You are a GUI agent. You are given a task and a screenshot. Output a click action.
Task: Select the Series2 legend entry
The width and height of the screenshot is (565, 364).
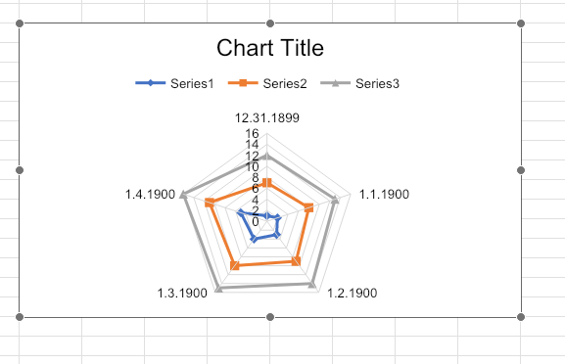click(x=267, y=83)
